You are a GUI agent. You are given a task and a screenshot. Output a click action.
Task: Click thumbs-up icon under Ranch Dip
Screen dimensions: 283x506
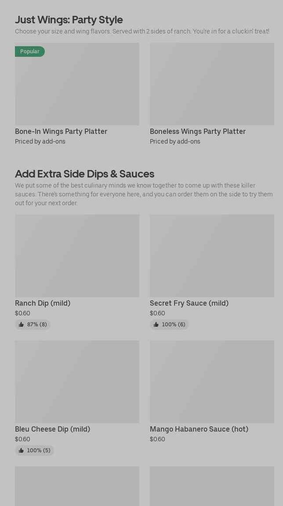[21, 325]
